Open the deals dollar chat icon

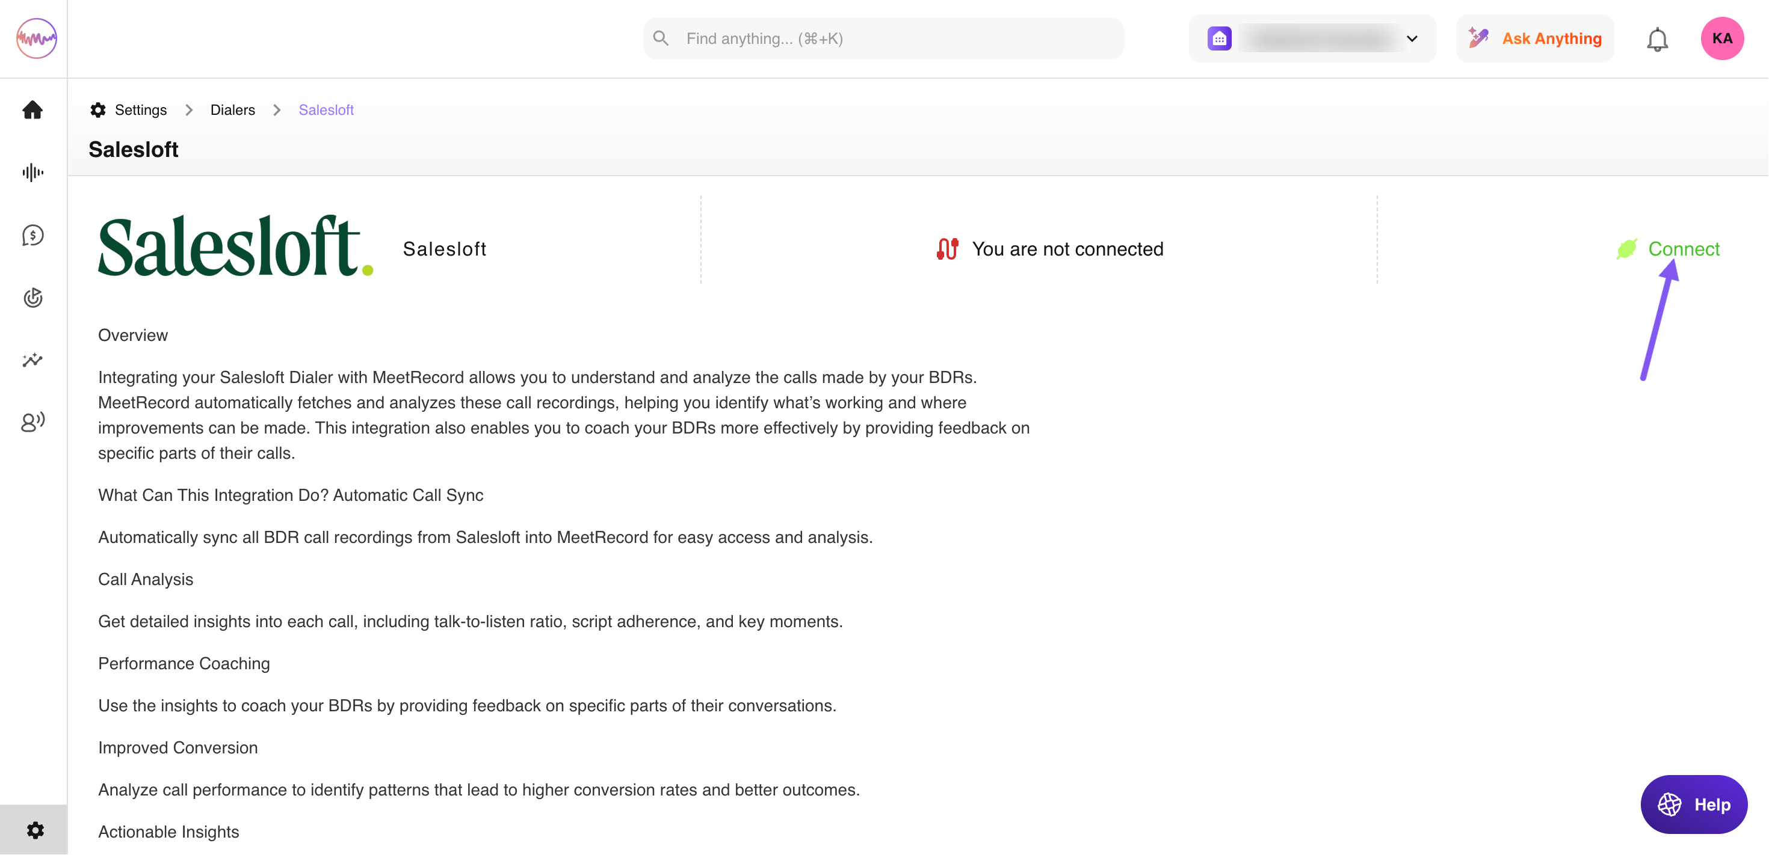tap(32, 235)
